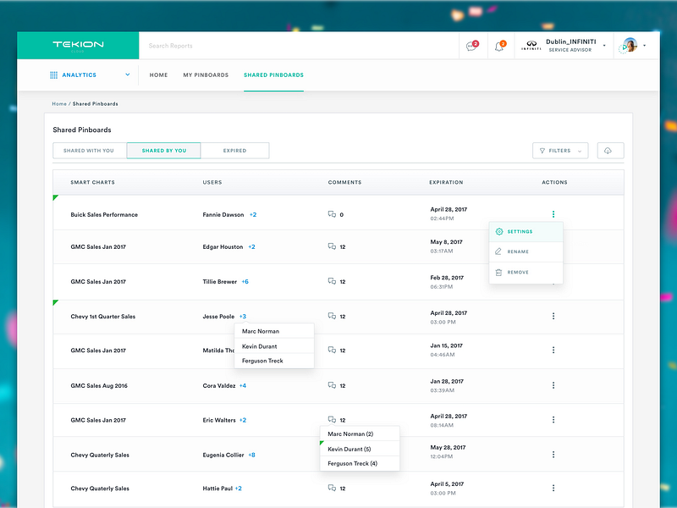
Task: View the Expired pinboards segment
Action: coord(235,151)
